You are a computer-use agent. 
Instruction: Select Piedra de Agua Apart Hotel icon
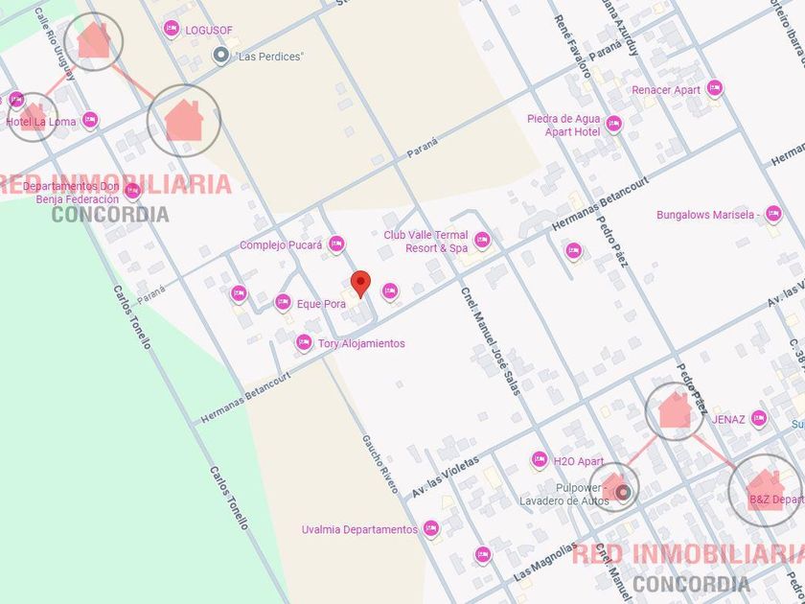pos(613,125)
